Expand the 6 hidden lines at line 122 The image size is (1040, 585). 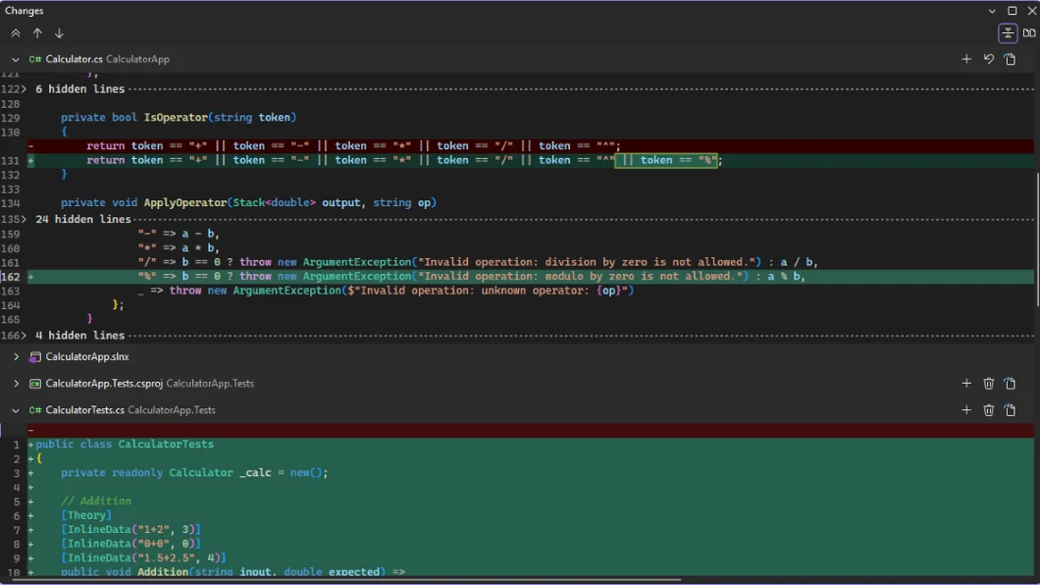pyautogui.click(x=24, y=89)
